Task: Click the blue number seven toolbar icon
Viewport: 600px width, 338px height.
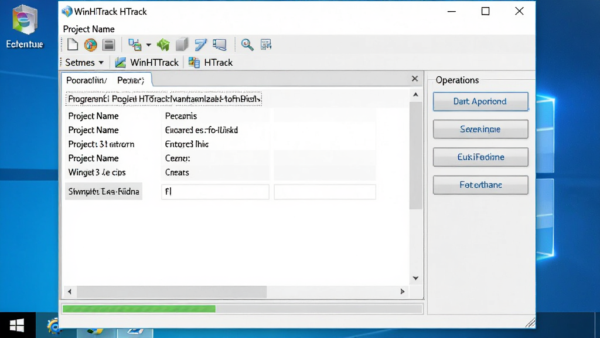Action: 200,45
